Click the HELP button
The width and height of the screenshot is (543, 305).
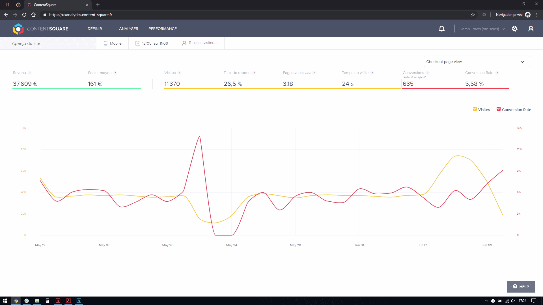click(521, 287)
